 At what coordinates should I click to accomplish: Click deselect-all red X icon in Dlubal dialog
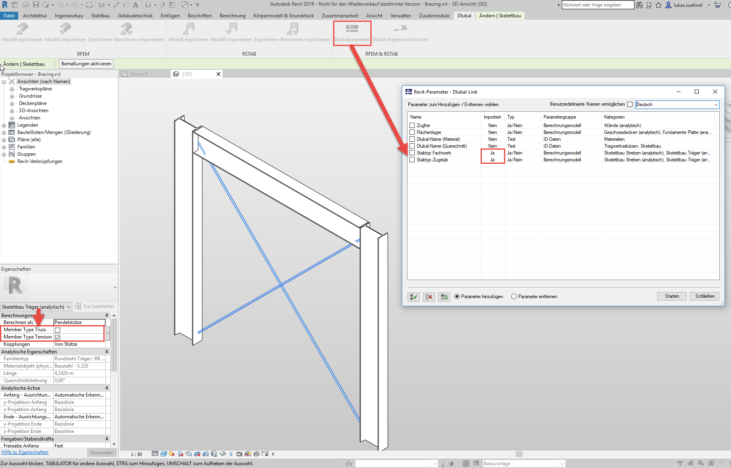(x=429, y=297)
